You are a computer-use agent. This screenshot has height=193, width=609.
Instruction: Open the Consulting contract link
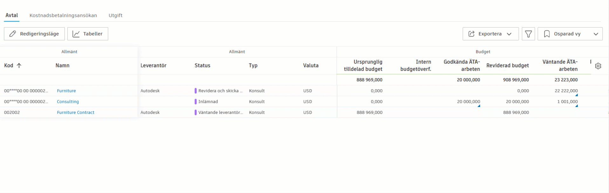click(x=68, y=102)
